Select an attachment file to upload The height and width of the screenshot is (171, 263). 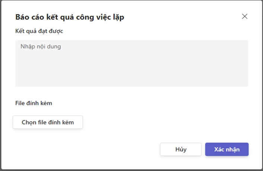click(48, 122)
